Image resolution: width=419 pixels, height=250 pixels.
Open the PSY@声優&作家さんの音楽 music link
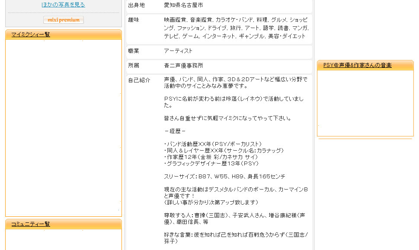[x=357, y=65]
